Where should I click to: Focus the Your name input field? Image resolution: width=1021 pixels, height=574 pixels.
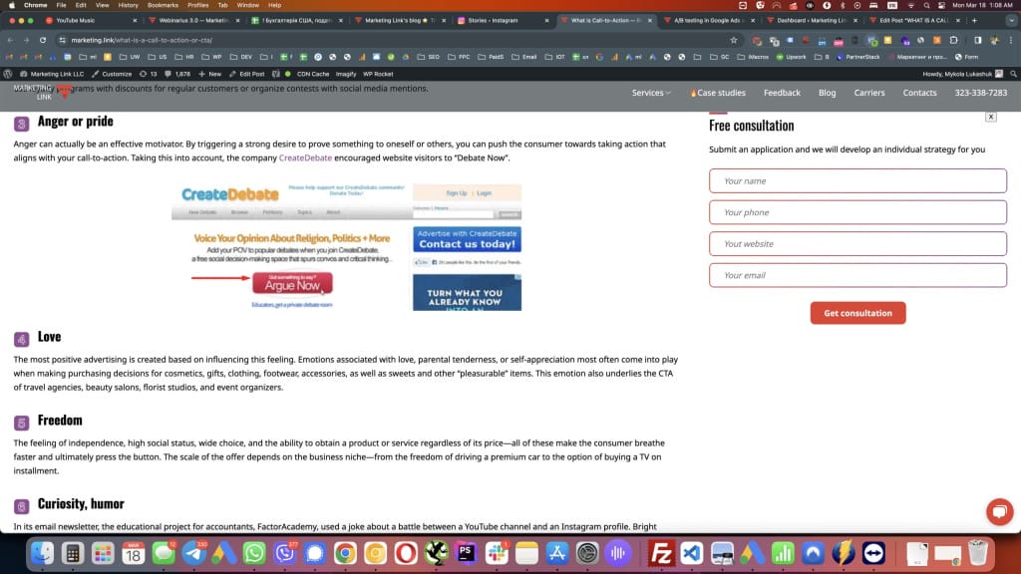tap(857, 181)
